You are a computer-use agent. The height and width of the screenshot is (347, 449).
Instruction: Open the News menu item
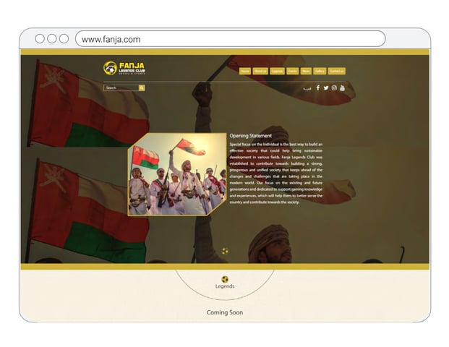coord(306,71)
